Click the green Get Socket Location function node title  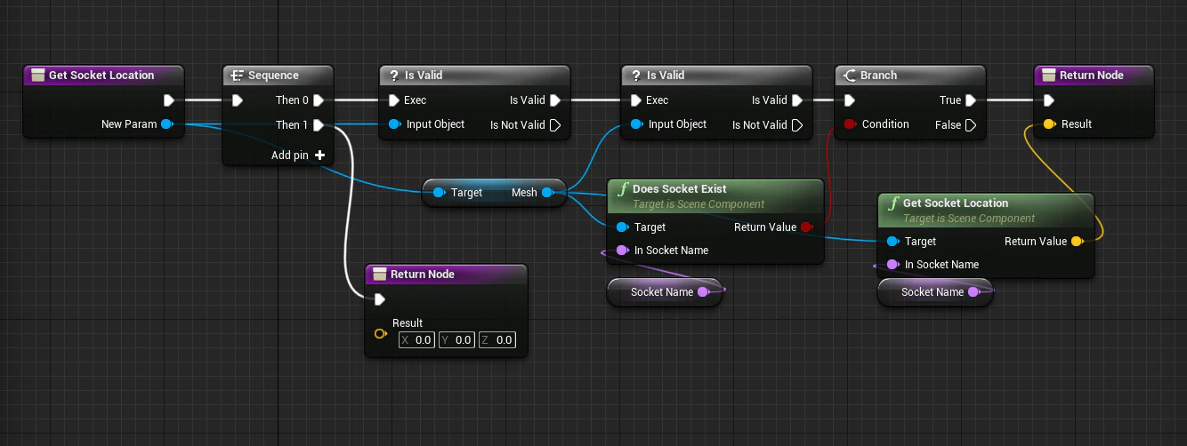tap(956, 203)
